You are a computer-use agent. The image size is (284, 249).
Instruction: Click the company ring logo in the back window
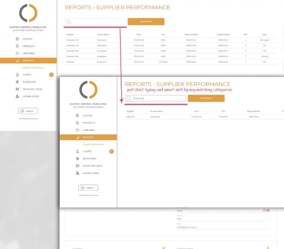tap(28, 13)
